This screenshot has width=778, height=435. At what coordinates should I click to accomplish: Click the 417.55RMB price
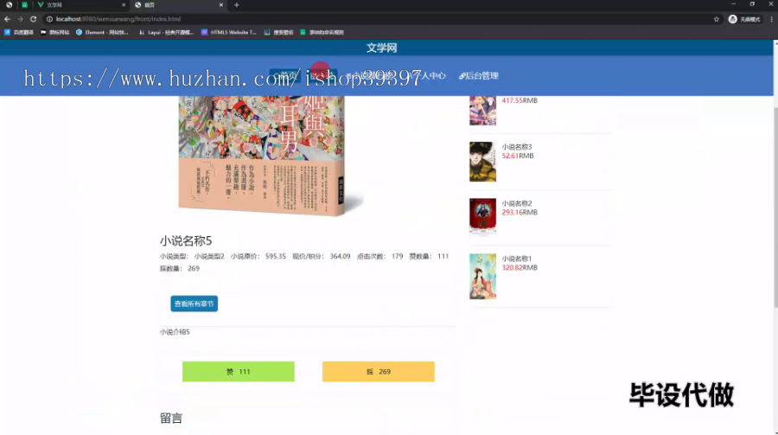point(520,100)
